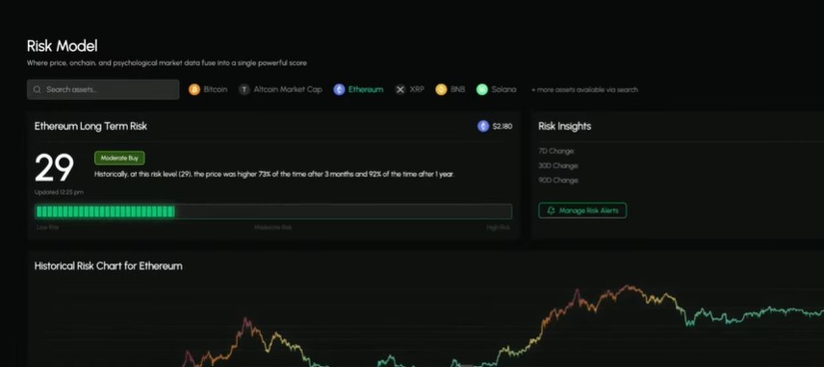
Task: Click the Manage Risk Alerts button
Action: coord(582,210)
